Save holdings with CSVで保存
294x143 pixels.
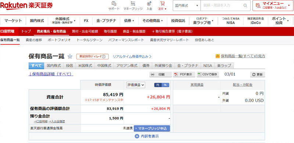click(208, 74)
